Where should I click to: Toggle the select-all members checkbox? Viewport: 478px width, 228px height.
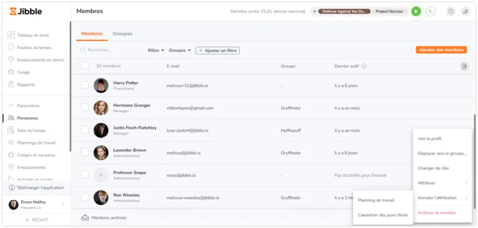[x=85, y=65]
